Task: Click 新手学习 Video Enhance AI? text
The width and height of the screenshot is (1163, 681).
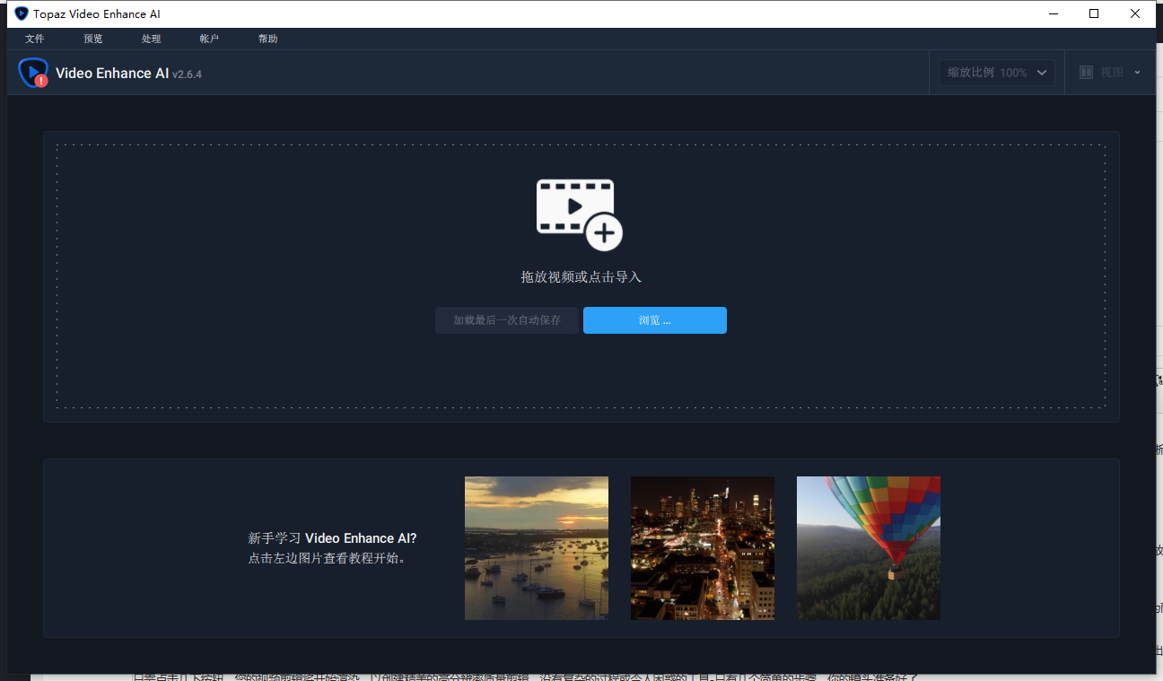Action: (332, 538)
